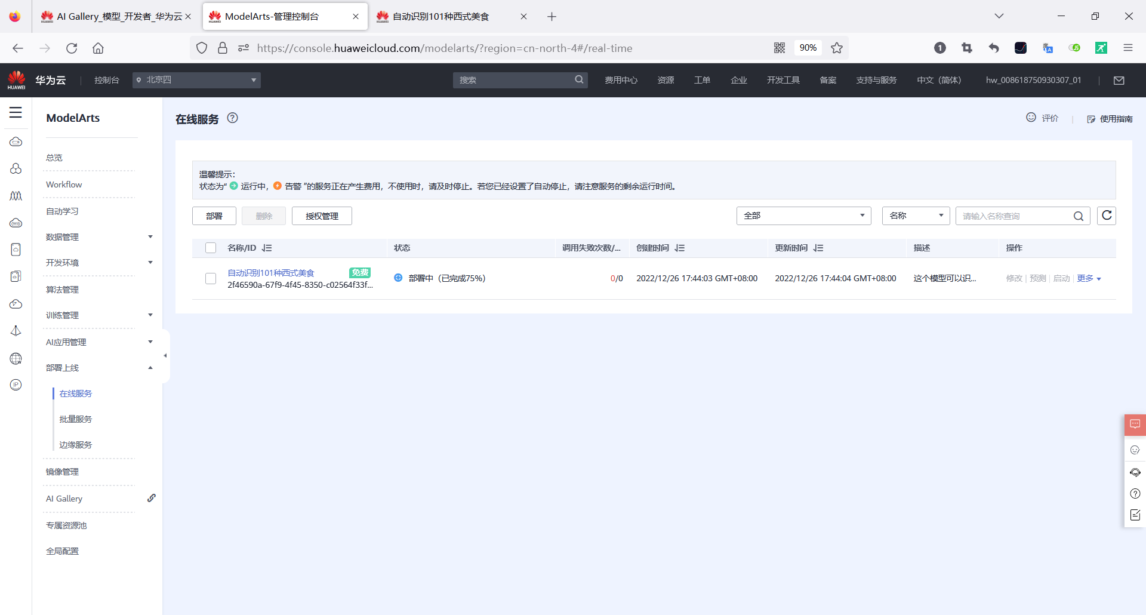Sort by 名称/ID column
Viewport: 1146px width, 615px height.
267,248
